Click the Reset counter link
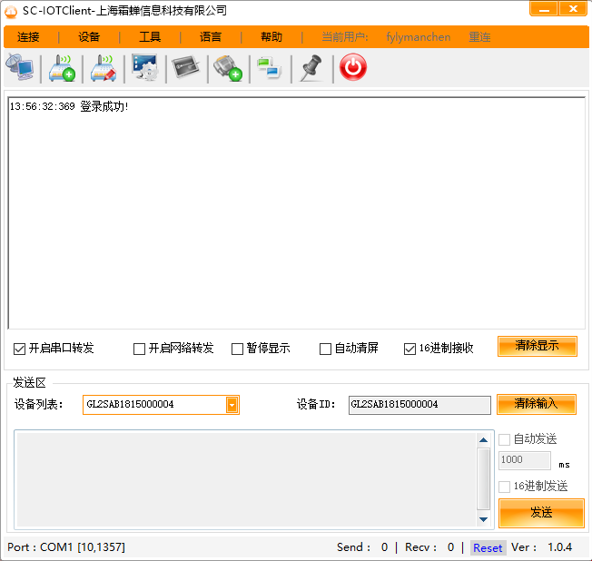Viewport: 592px width, 561px height. point(488,547)
